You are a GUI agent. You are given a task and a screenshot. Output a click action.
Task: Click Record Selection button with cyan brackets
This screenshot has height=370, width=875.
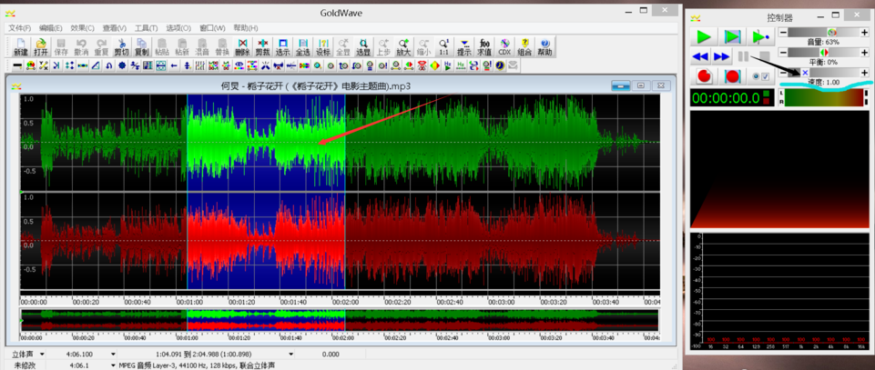click(x=731, y=76)
